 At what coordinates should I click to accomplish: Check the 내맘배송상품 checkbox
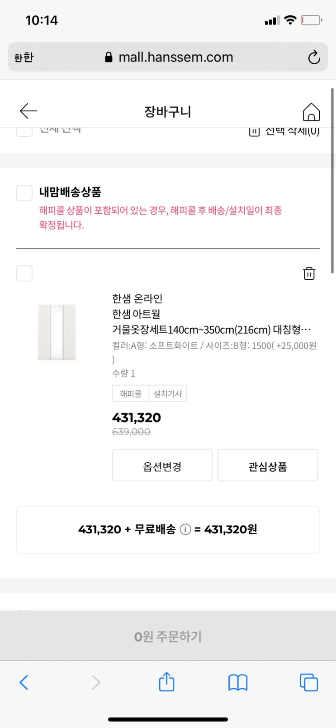pyautogui.click(x=24, y=192)
